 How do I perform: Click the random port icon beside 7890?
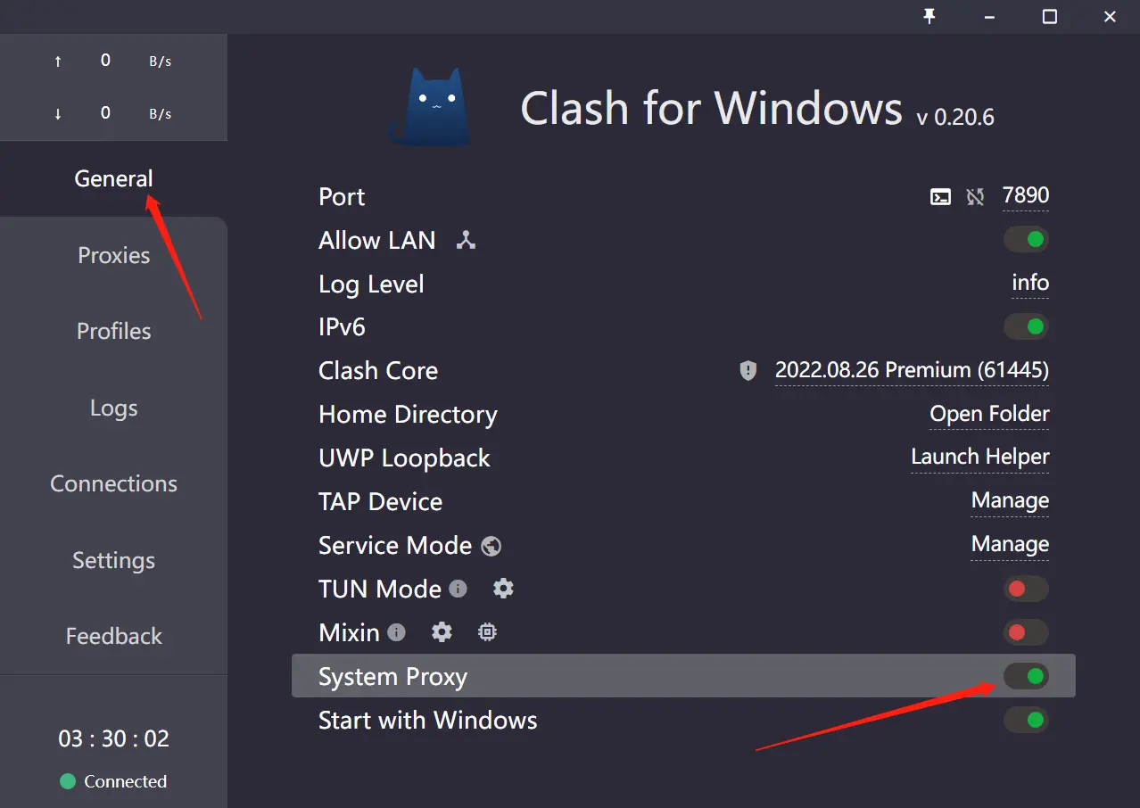tap(975, 197)
